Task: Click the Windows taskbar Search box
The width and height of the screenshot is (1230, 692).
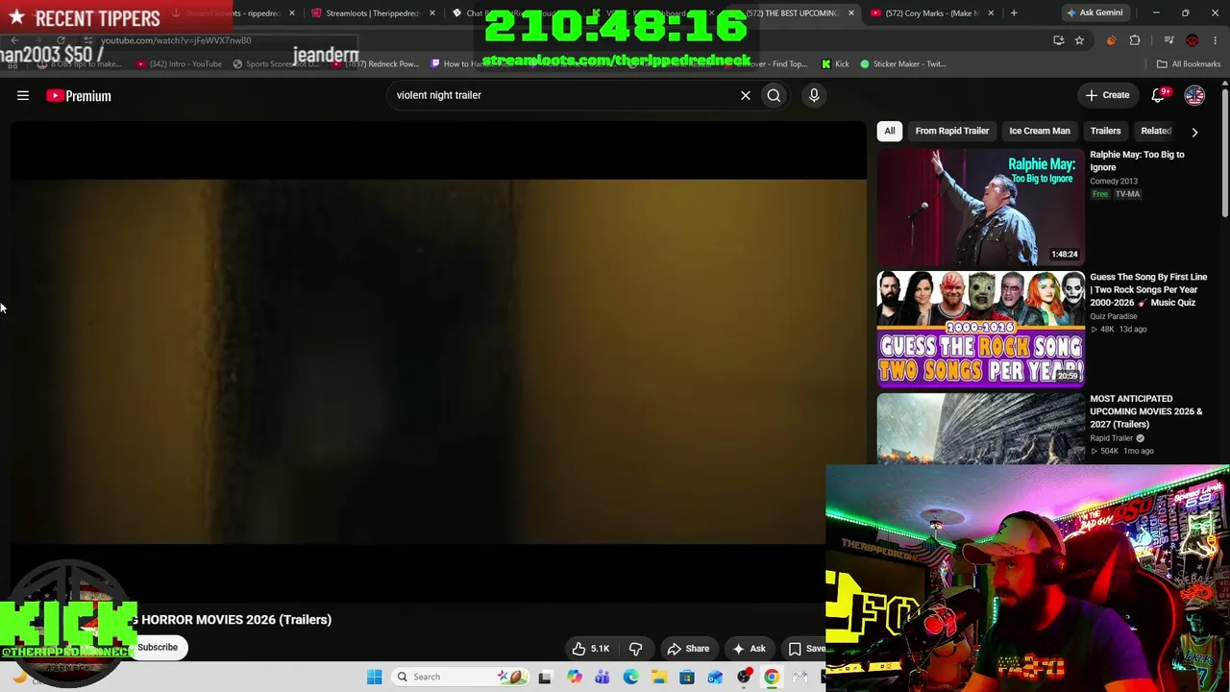Action: click(x=460, y=677)
